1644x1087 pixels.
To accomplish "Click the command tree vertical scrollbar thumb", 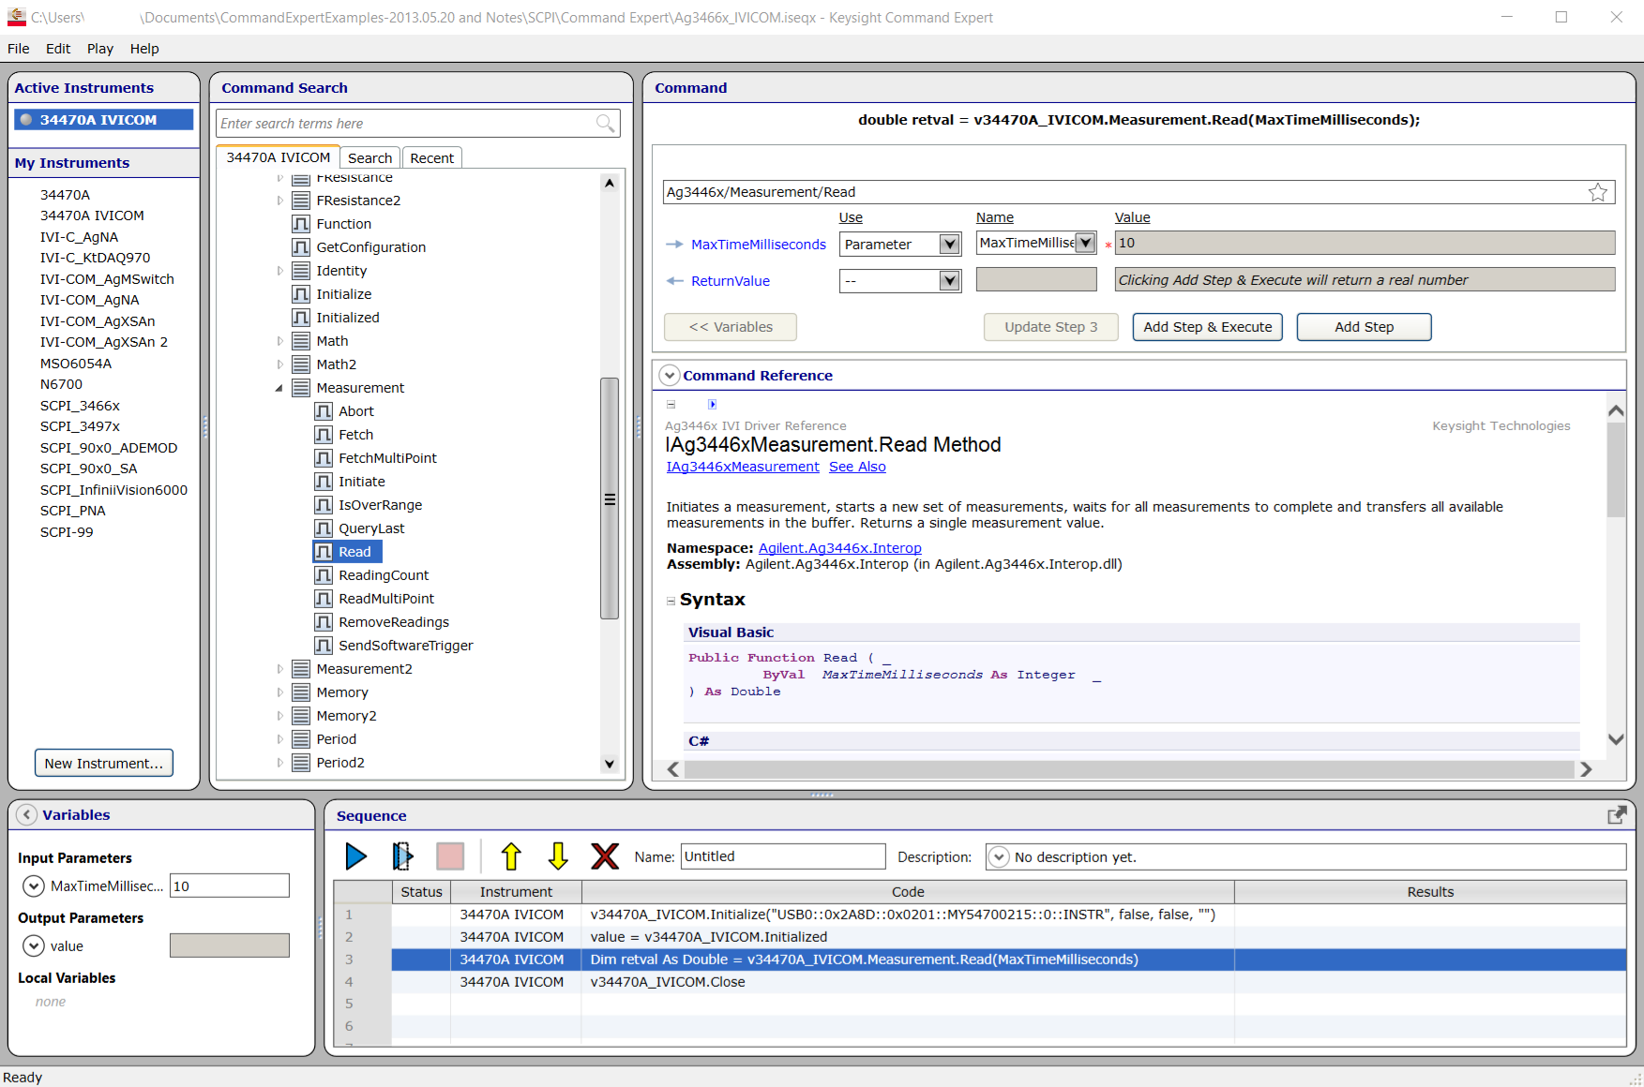I will pos(610,499).
